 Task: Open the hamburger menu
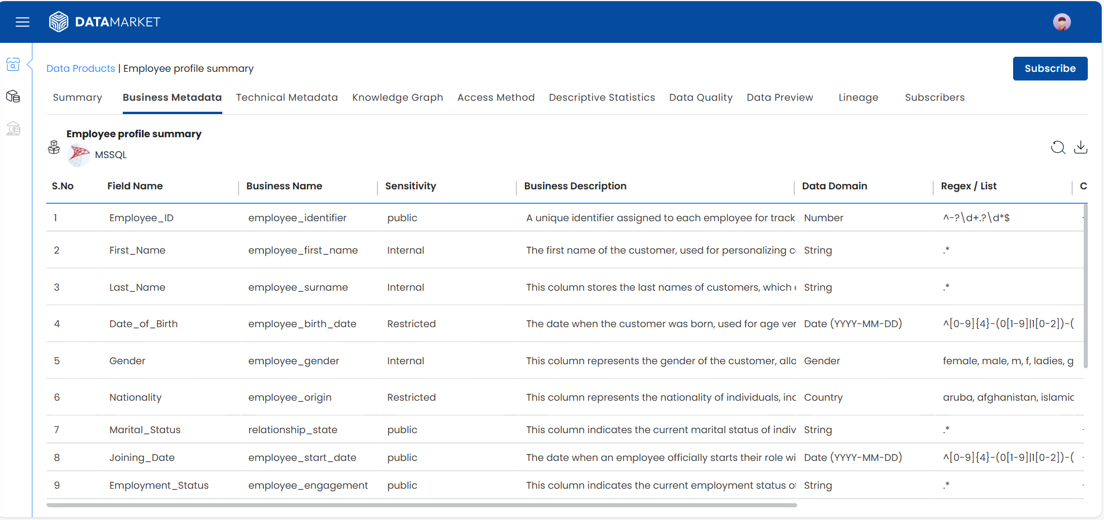tap(23, 22)
